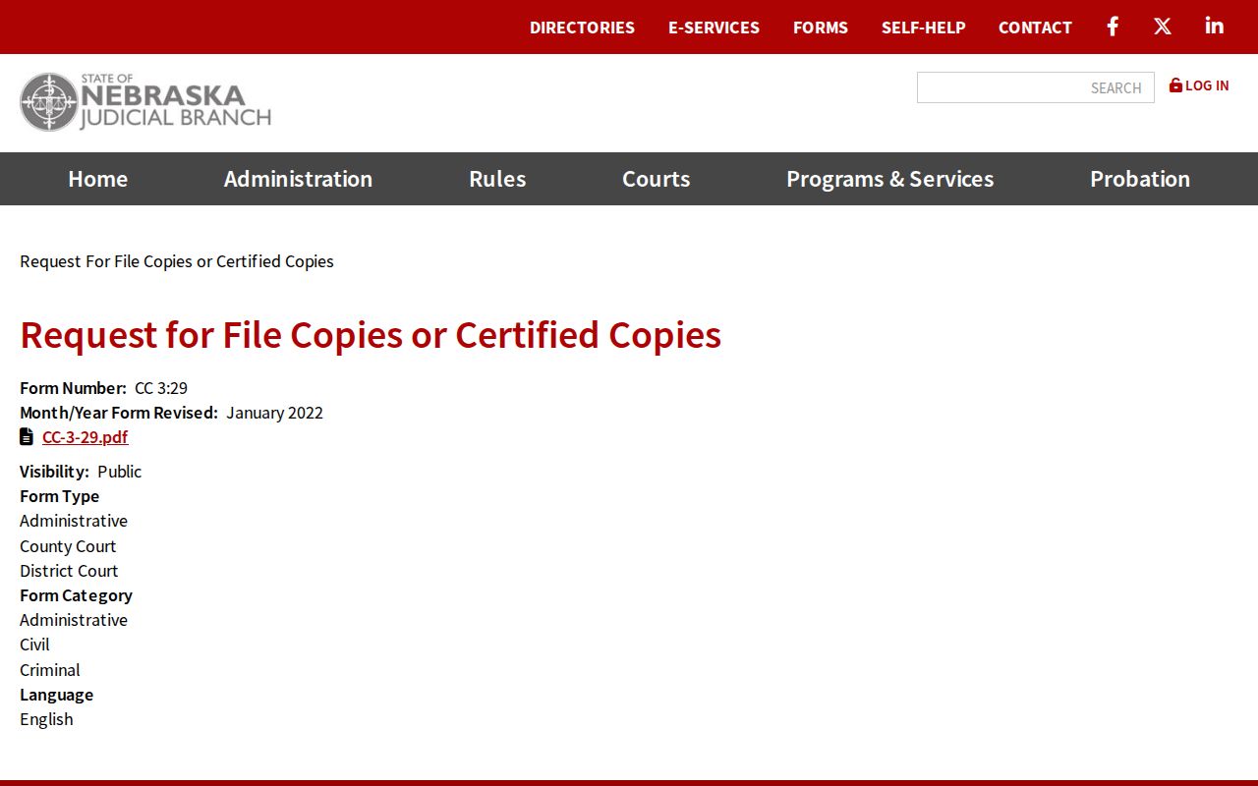Open the Self-Help menu
Viewport: 1258px width, 786px height.
(x=924, y=28)
